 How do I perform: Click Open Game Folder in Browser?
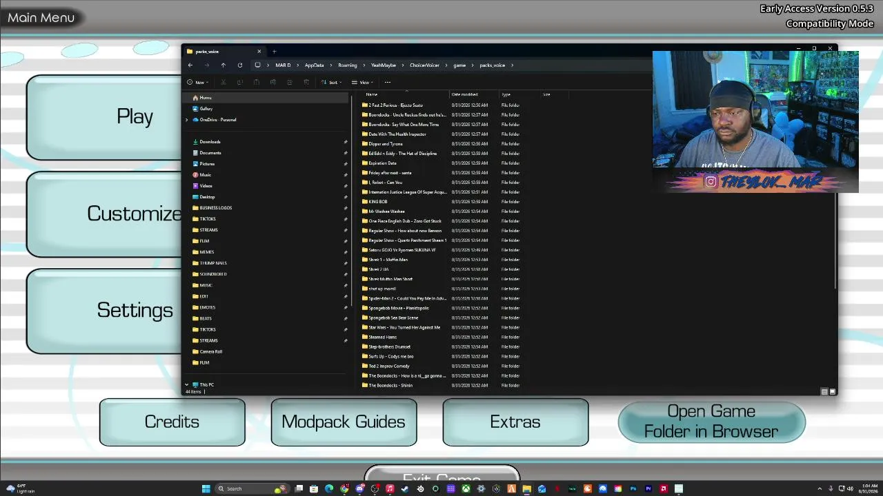coord(711,422)
